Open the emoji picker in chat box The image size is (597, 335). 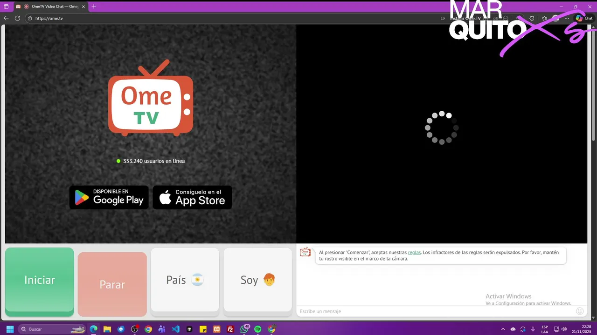580,311
